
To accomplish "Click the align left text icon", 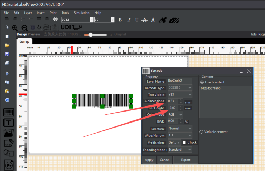I will tap(6, 19).
